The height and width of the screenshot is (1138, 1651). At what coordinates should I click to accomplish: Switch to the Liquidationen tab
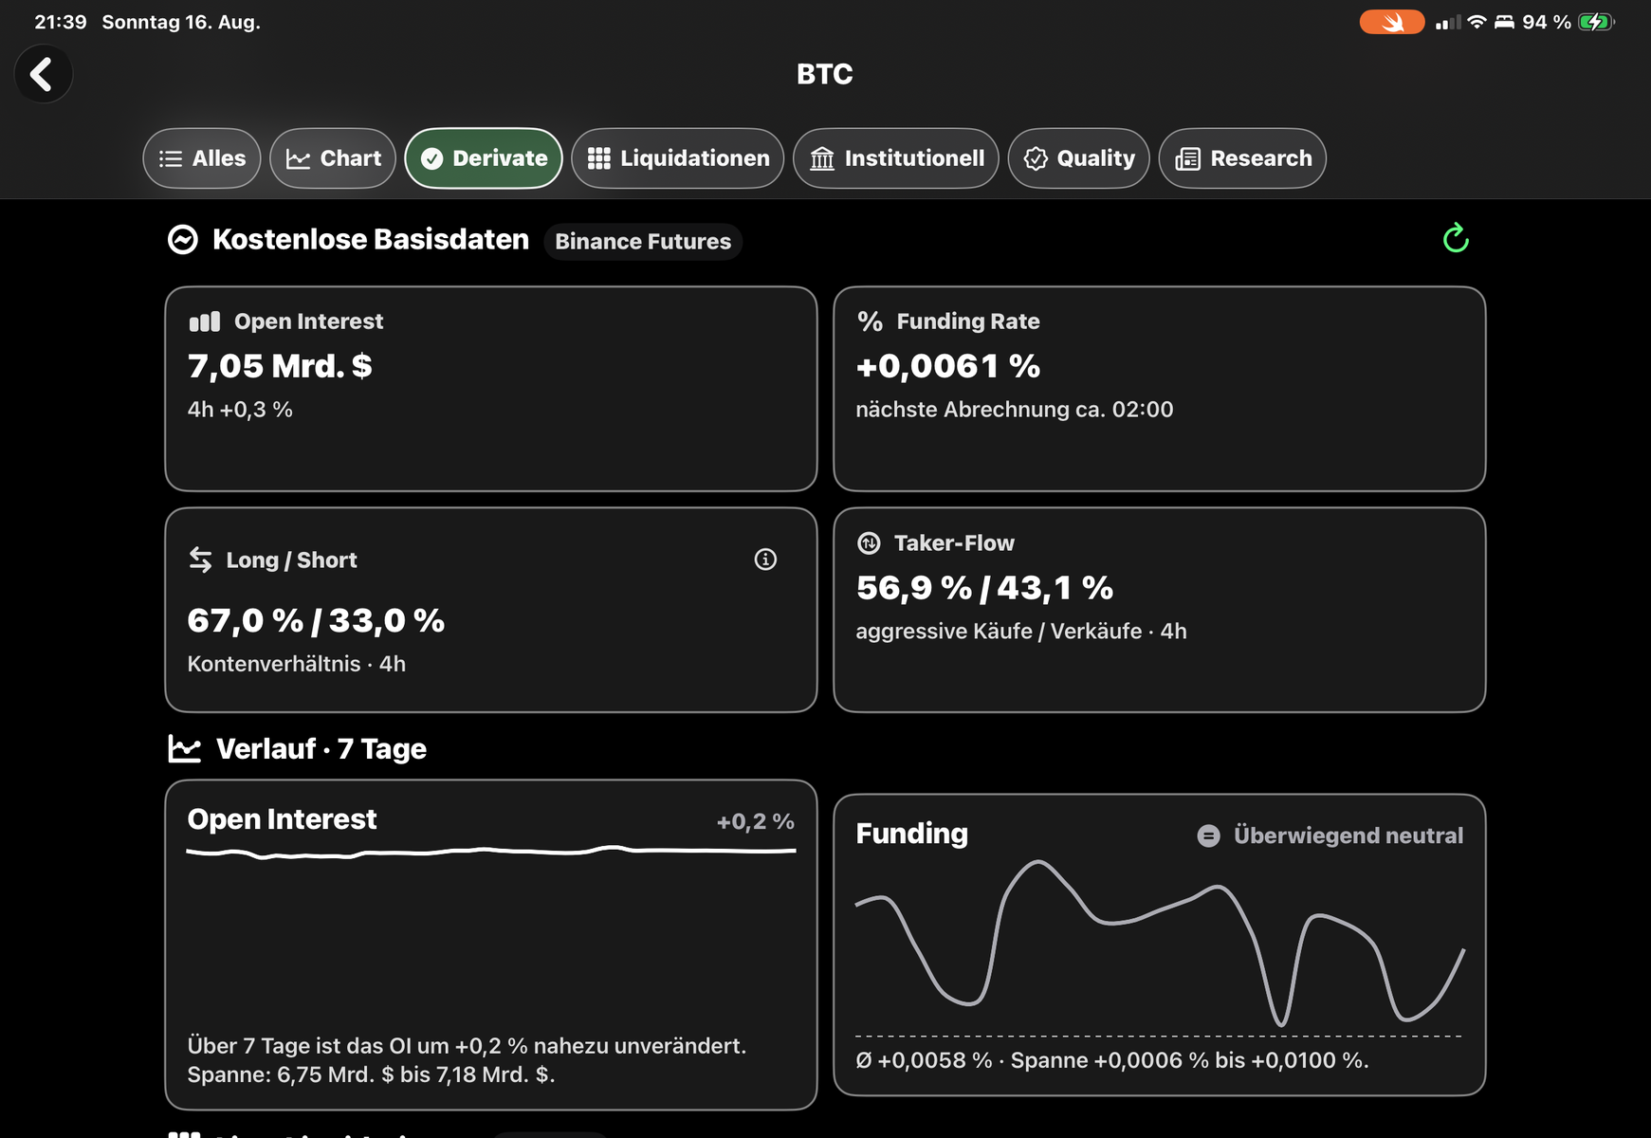pos(678,158)
